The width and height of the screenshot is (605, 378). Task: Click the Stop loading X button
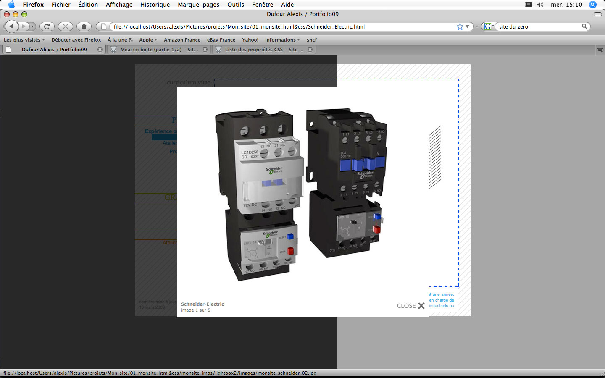[66, 26]
